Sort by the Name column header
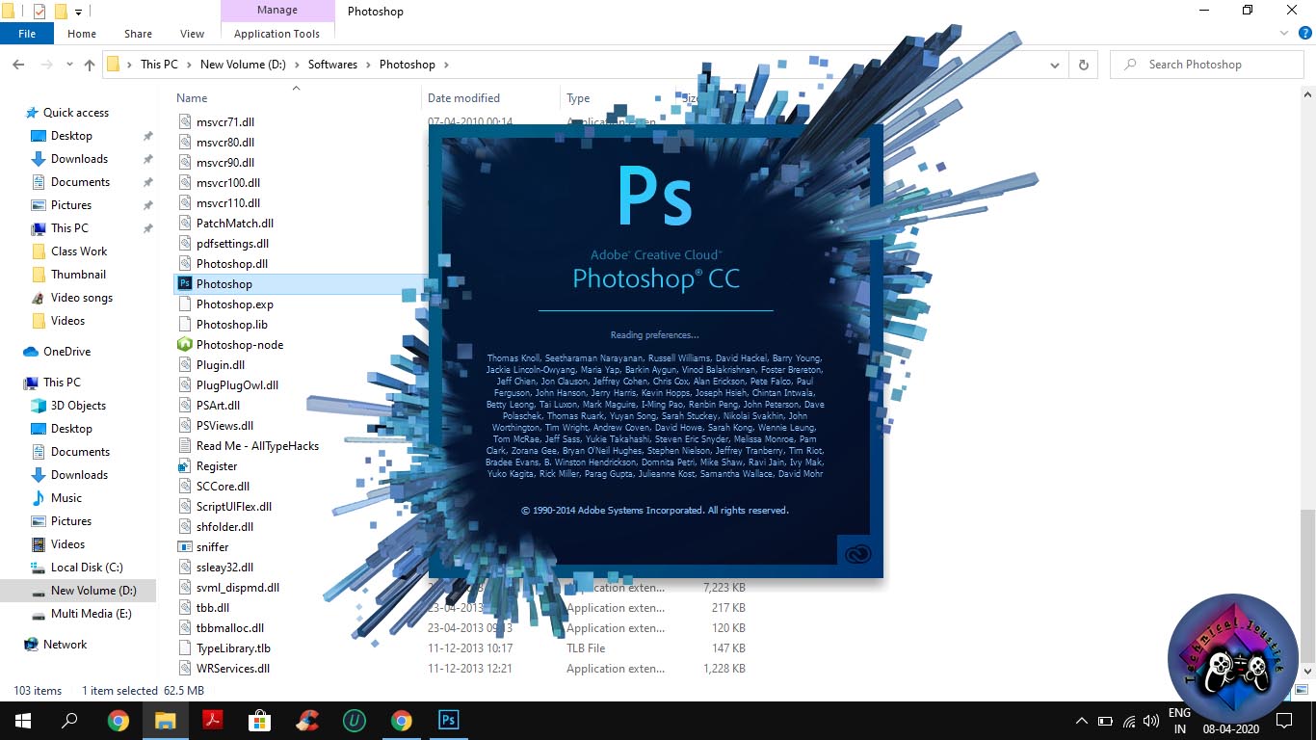1316x740 pixels. point(192,98)
